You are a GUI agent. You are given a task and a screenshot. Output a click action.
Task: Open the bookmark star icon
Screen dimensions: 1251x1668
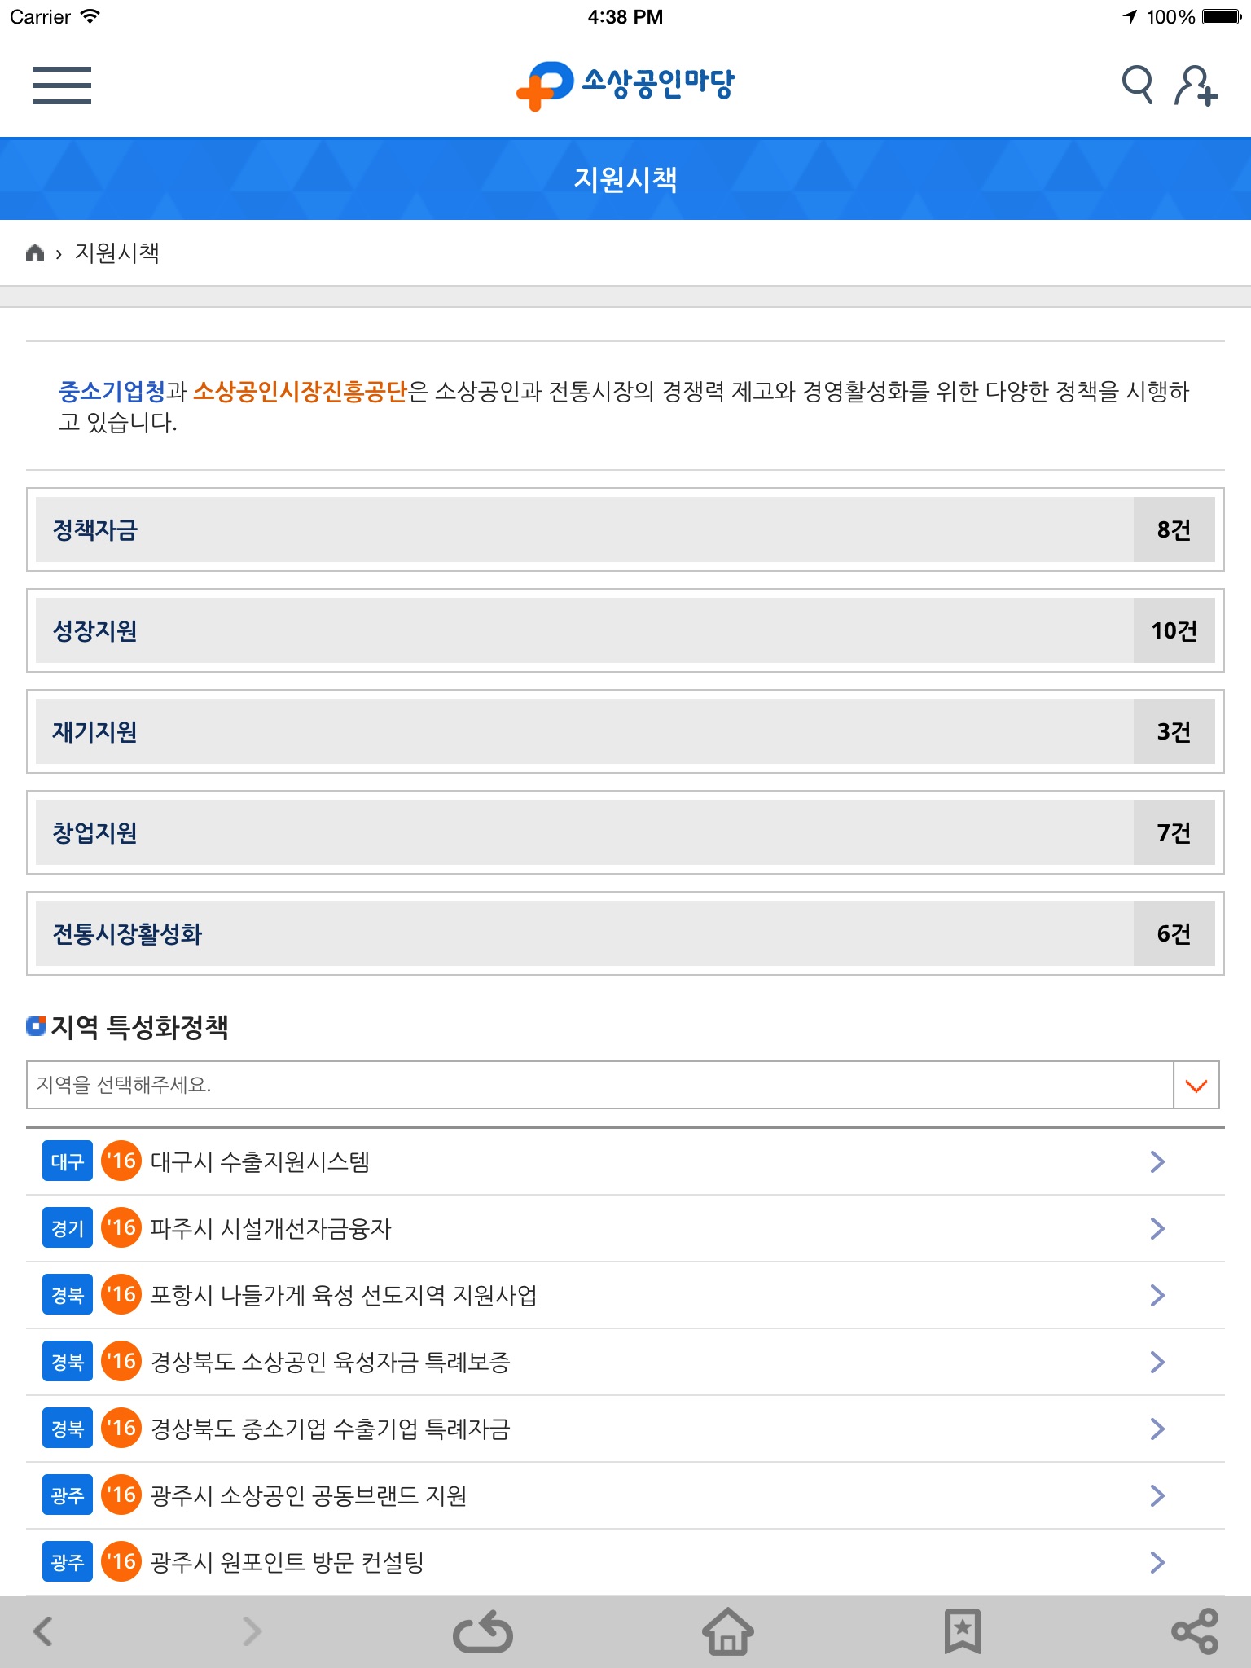963,1631
